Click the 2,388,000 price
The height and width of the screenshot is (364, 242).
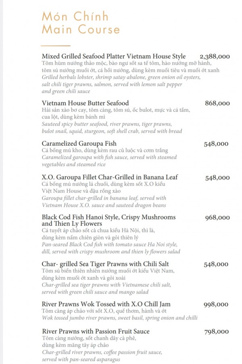pyautogui.click(x=215, y=56)
